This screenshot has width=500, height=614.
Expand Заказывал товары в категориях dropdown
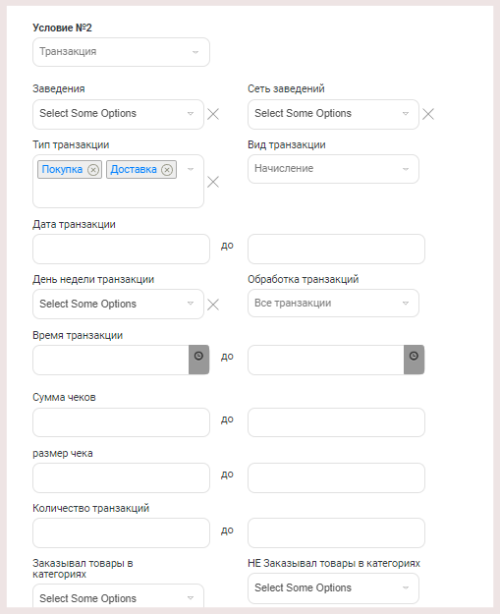pyautogui.click(x=118, y=596)
